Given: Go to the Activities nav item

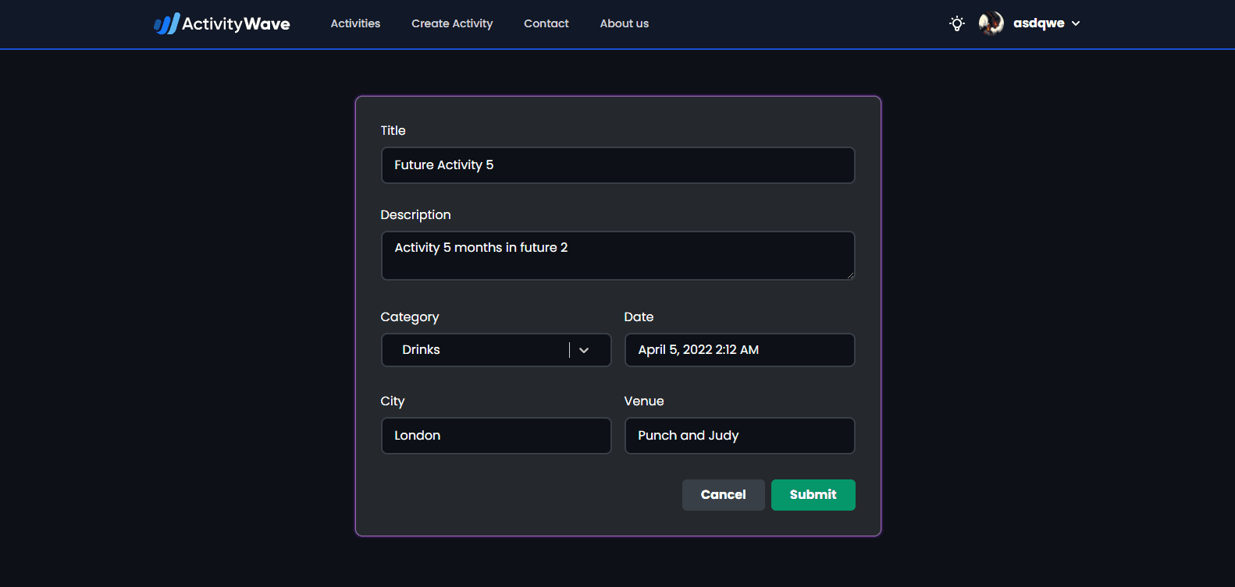Looking at the screenshot, I should click(x=355, y=23).
